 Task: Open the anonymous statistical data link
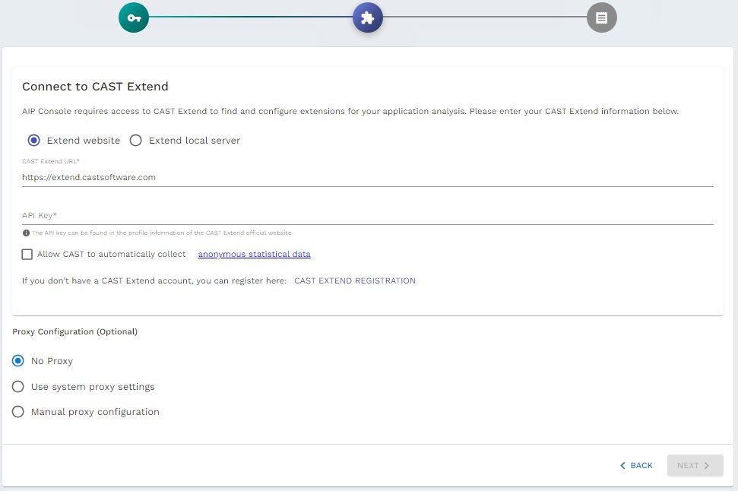pos(254,254)
